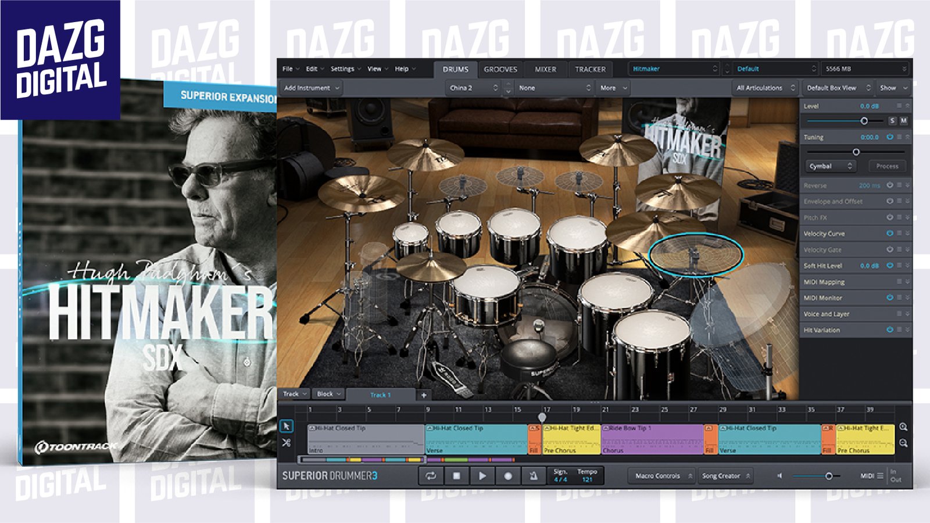Select the Track 1 tab
Screen dimensions: 930x523
[381, 395]
